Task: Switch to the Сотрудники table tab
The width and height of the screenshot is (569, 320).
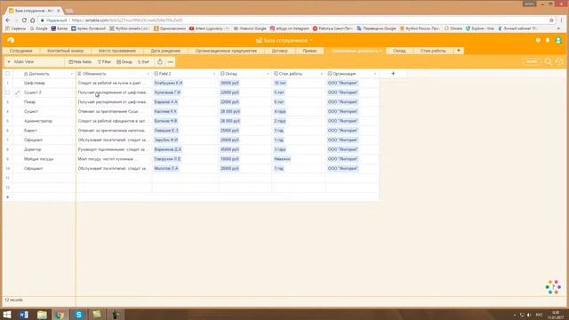Action: pos(21,51)
